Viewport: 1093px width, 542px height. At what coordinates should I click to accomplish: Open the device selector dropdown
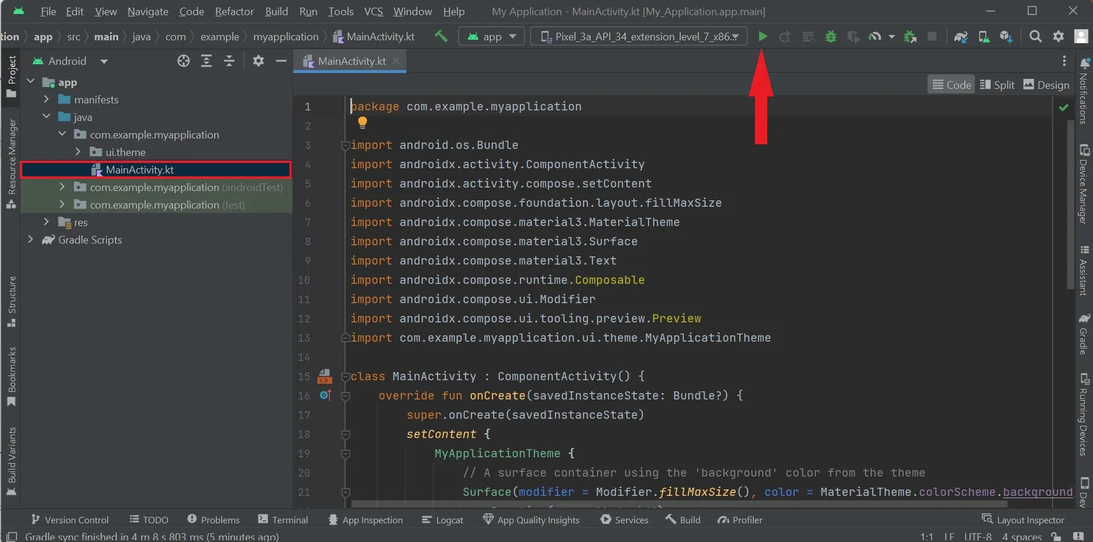[x=639, y=36]
